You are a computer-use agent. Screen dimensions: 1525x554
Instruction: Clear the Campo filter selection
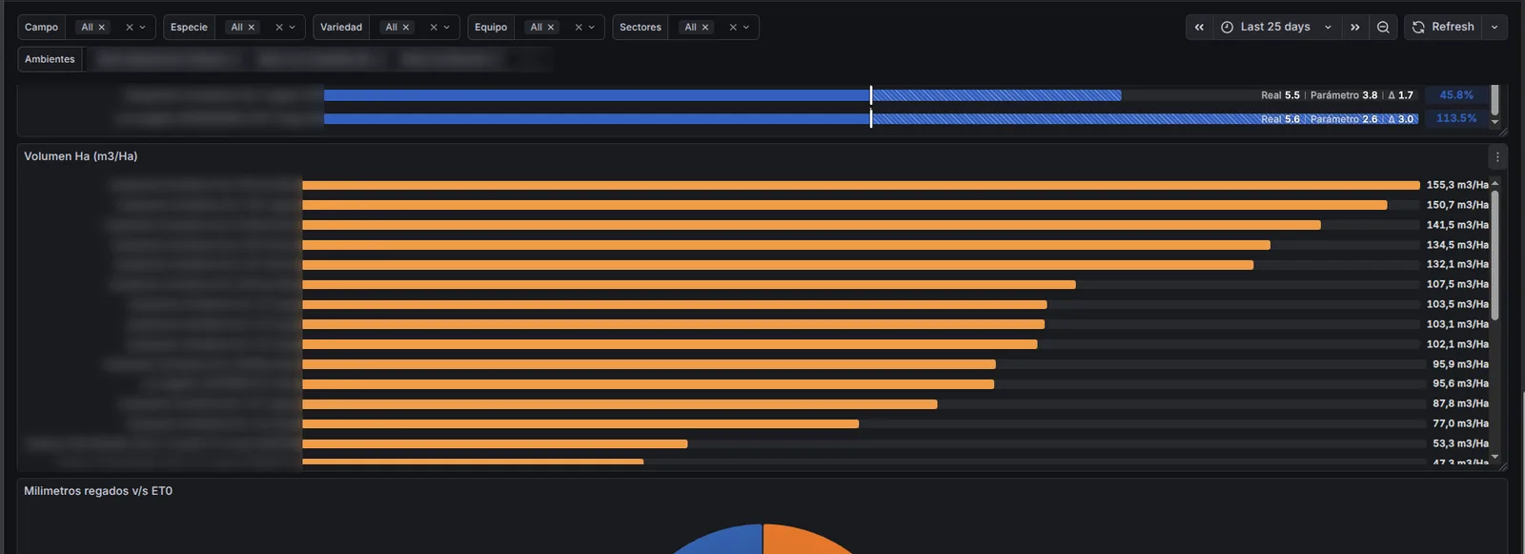(130, 28)
